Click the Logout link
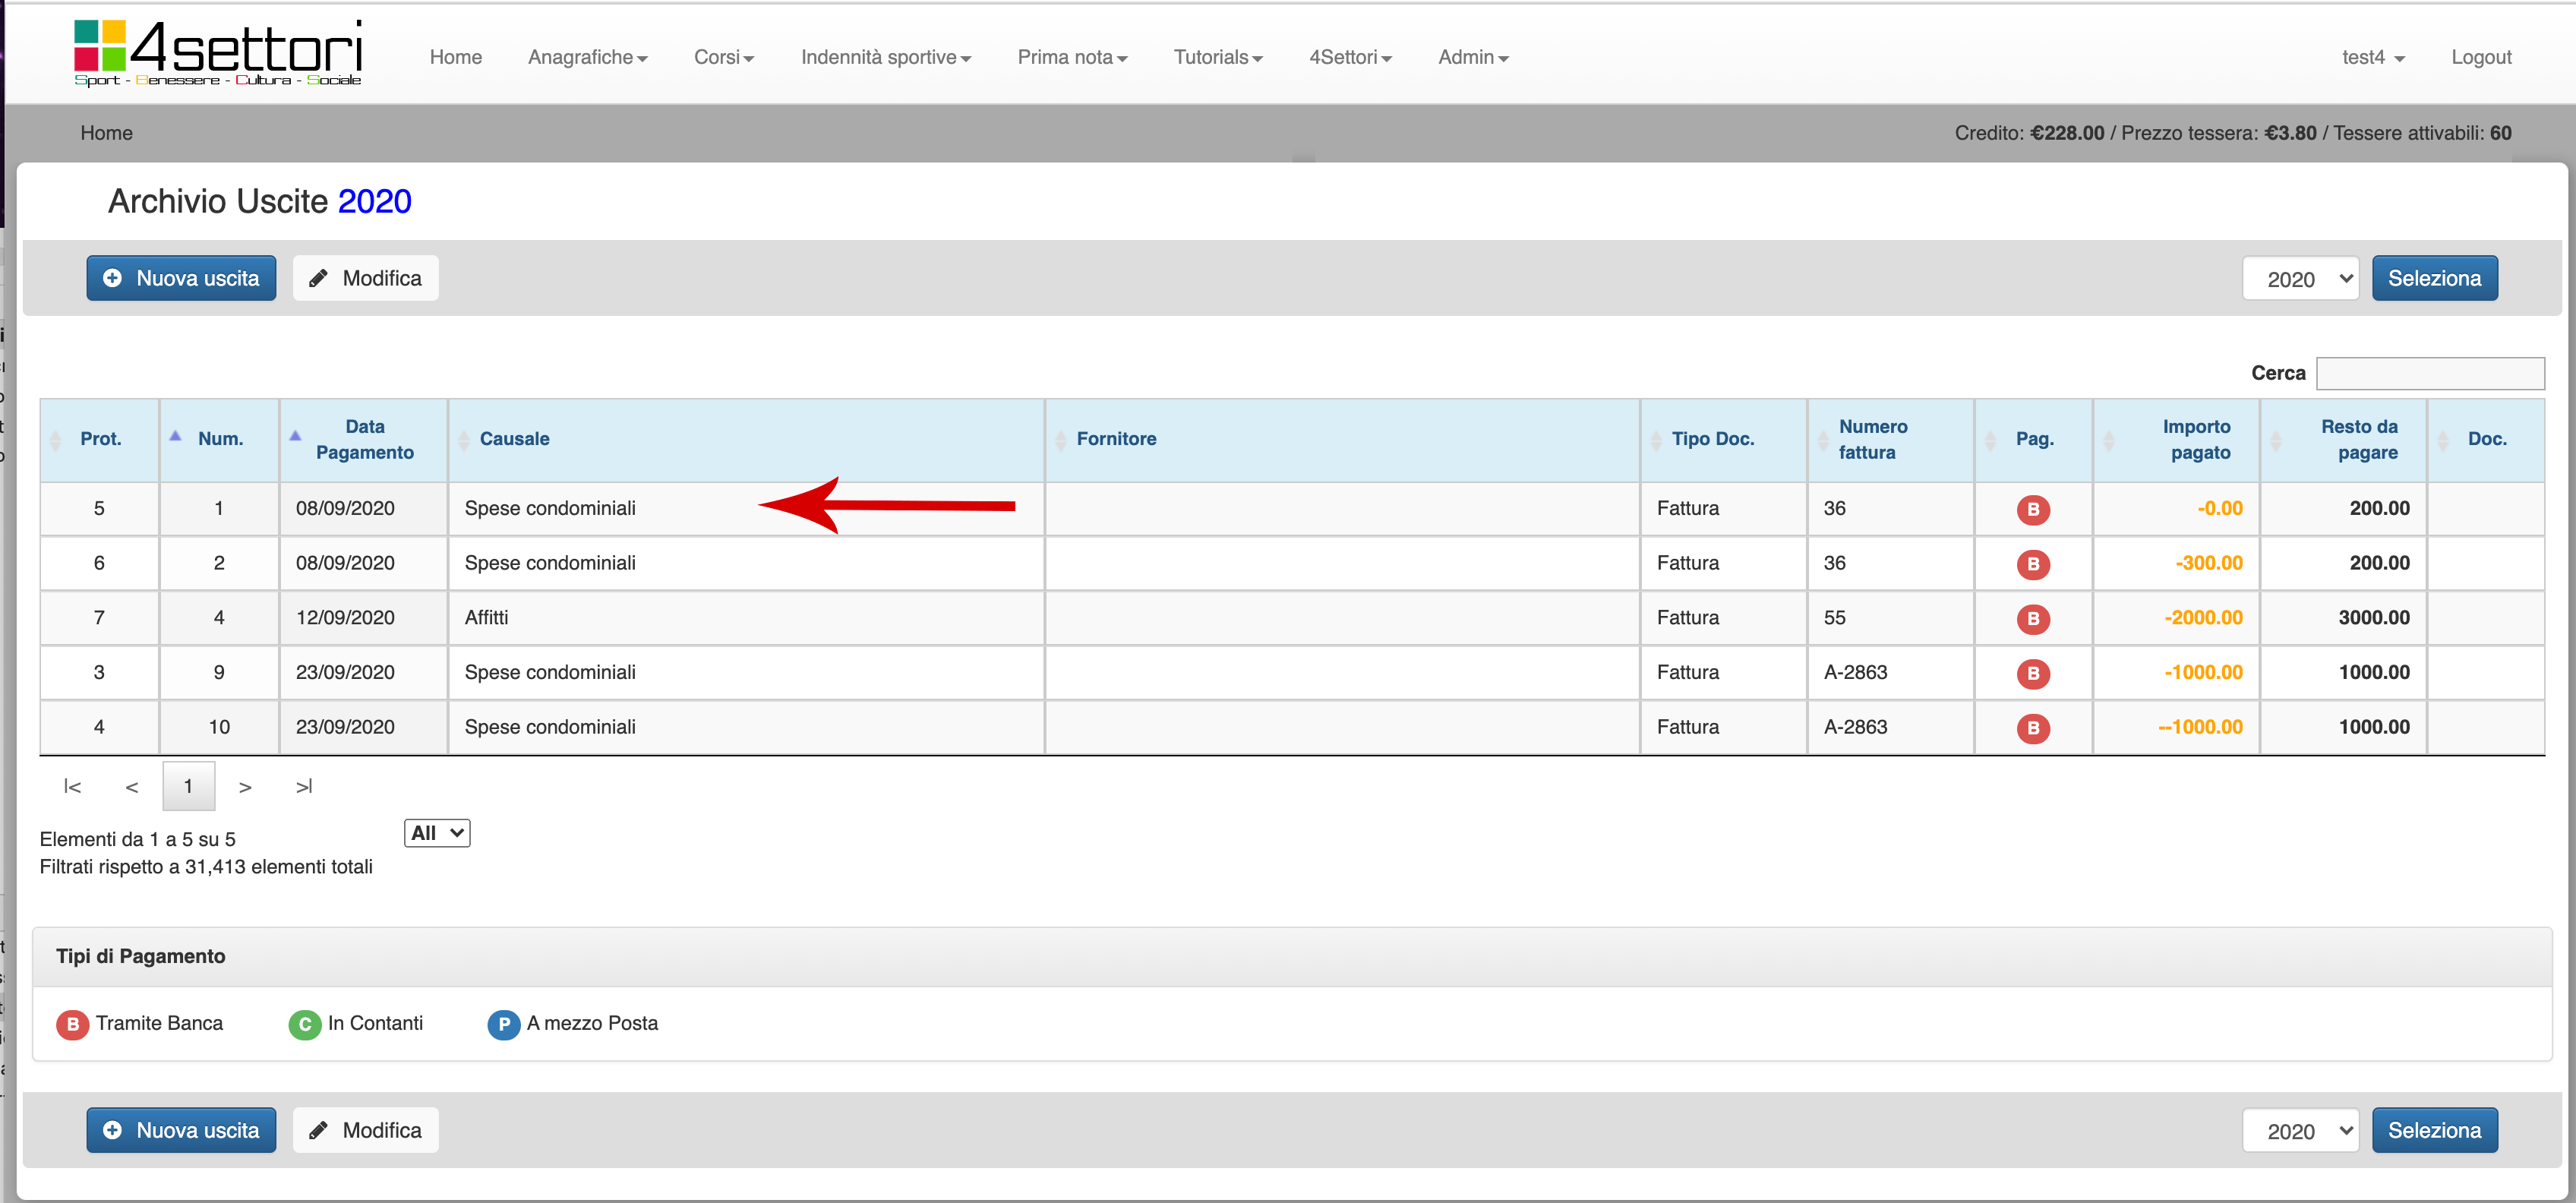Viewport: 2576px width, 1203px height. coord(2480,57)
